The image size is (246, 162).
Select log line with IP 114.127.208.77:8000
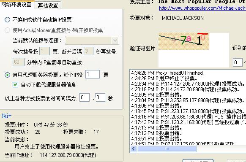point(188,84)
